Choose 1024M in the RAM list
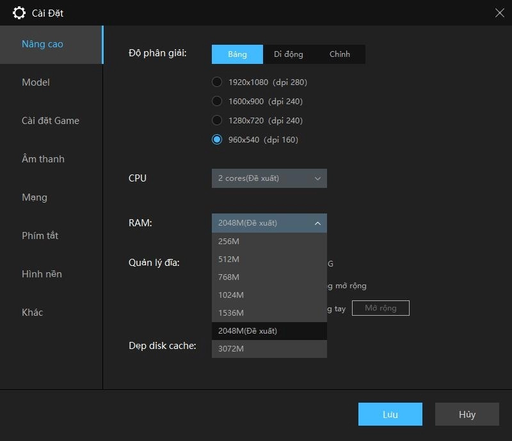Image resolution: width=512 pixels, height=441 pixels. tap(269, 295)
